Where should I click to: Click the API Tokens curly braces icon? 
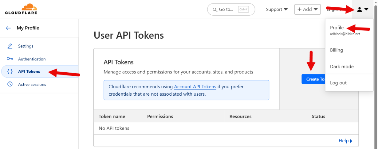[10, 71]
